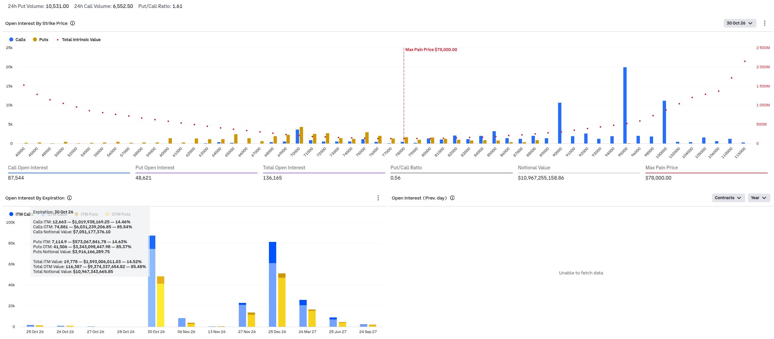Click the 27 Nov 26 calls bar
Image resolution: width=774 pixels, height=339 pixels.
[x=242, y=315]
